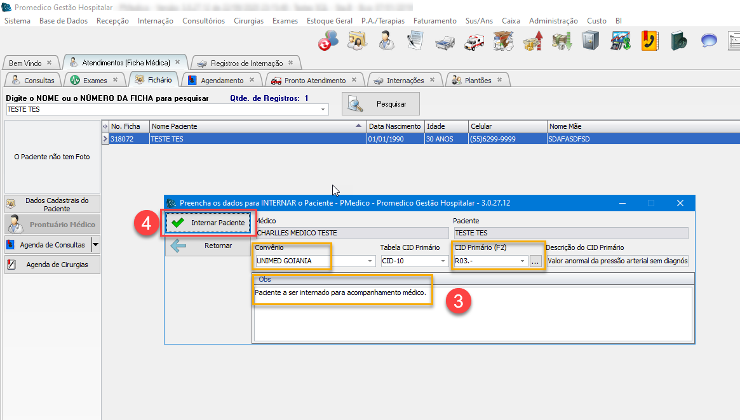Close the Exames tab
The image size is (740, 420).
click(x=115, y=80)
